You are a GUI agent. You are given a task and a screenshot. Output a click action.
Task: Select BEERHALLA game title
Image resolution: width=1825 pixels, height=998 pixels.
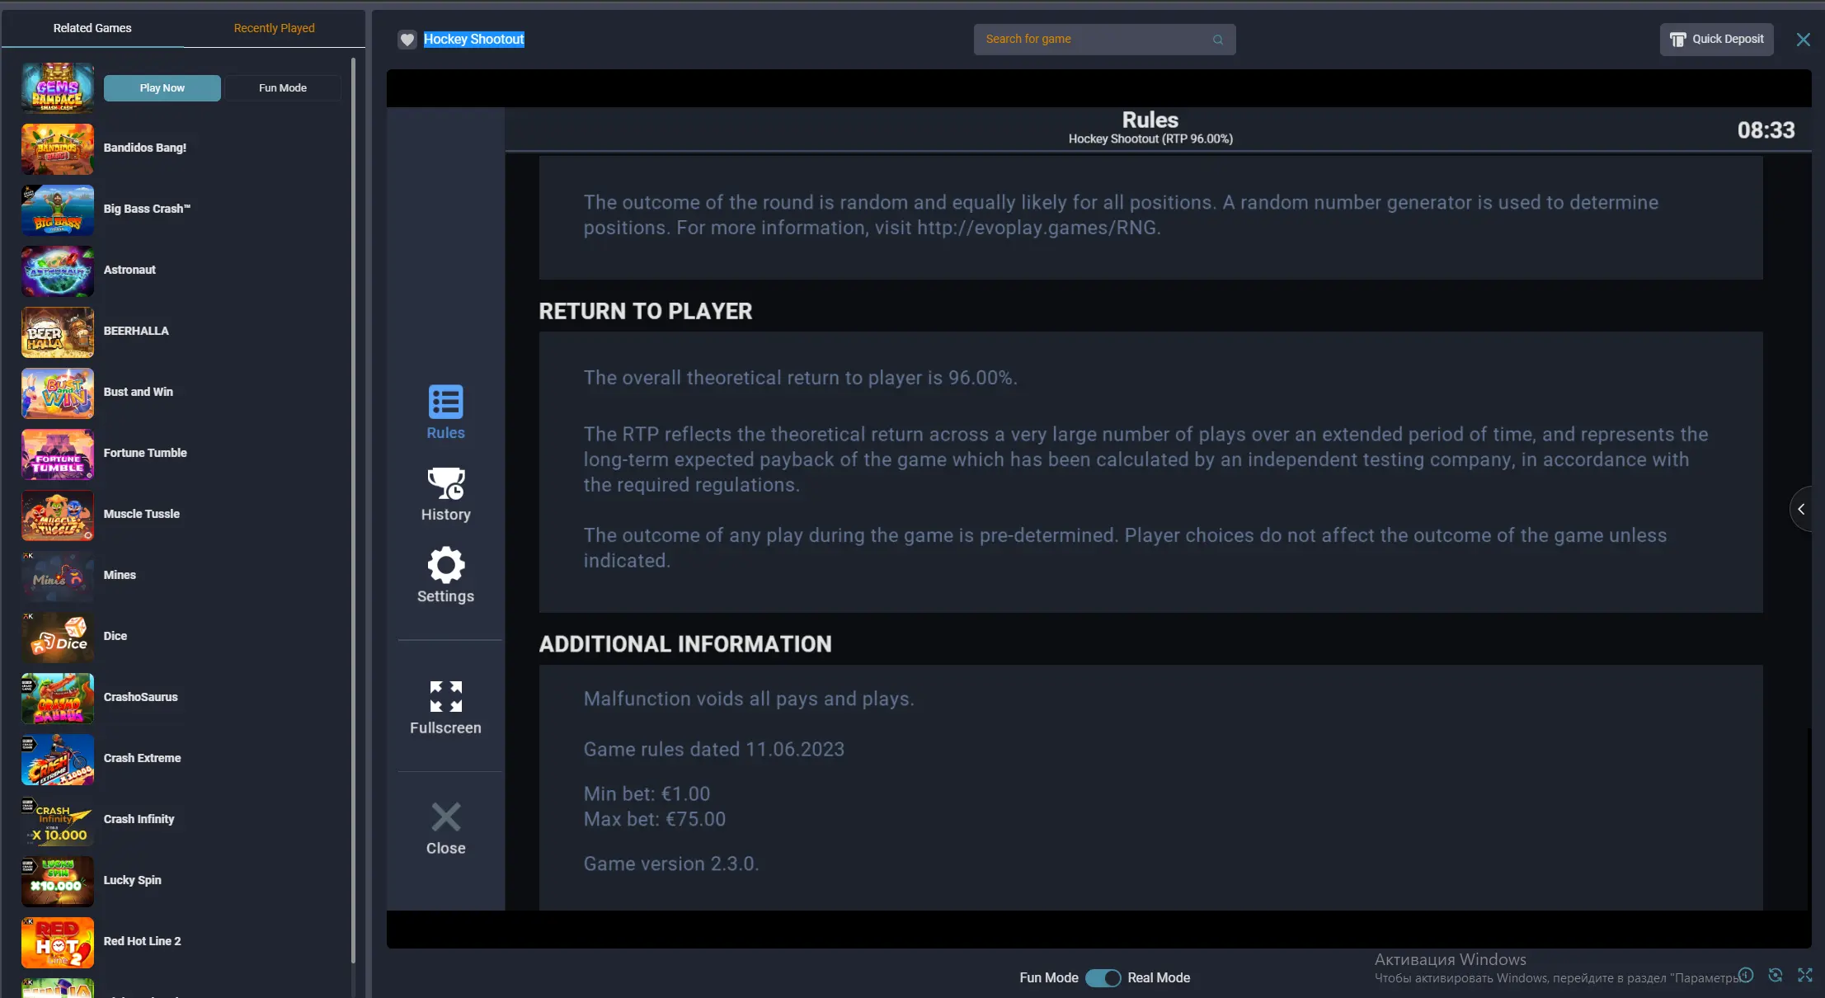(x=136, y=331)
